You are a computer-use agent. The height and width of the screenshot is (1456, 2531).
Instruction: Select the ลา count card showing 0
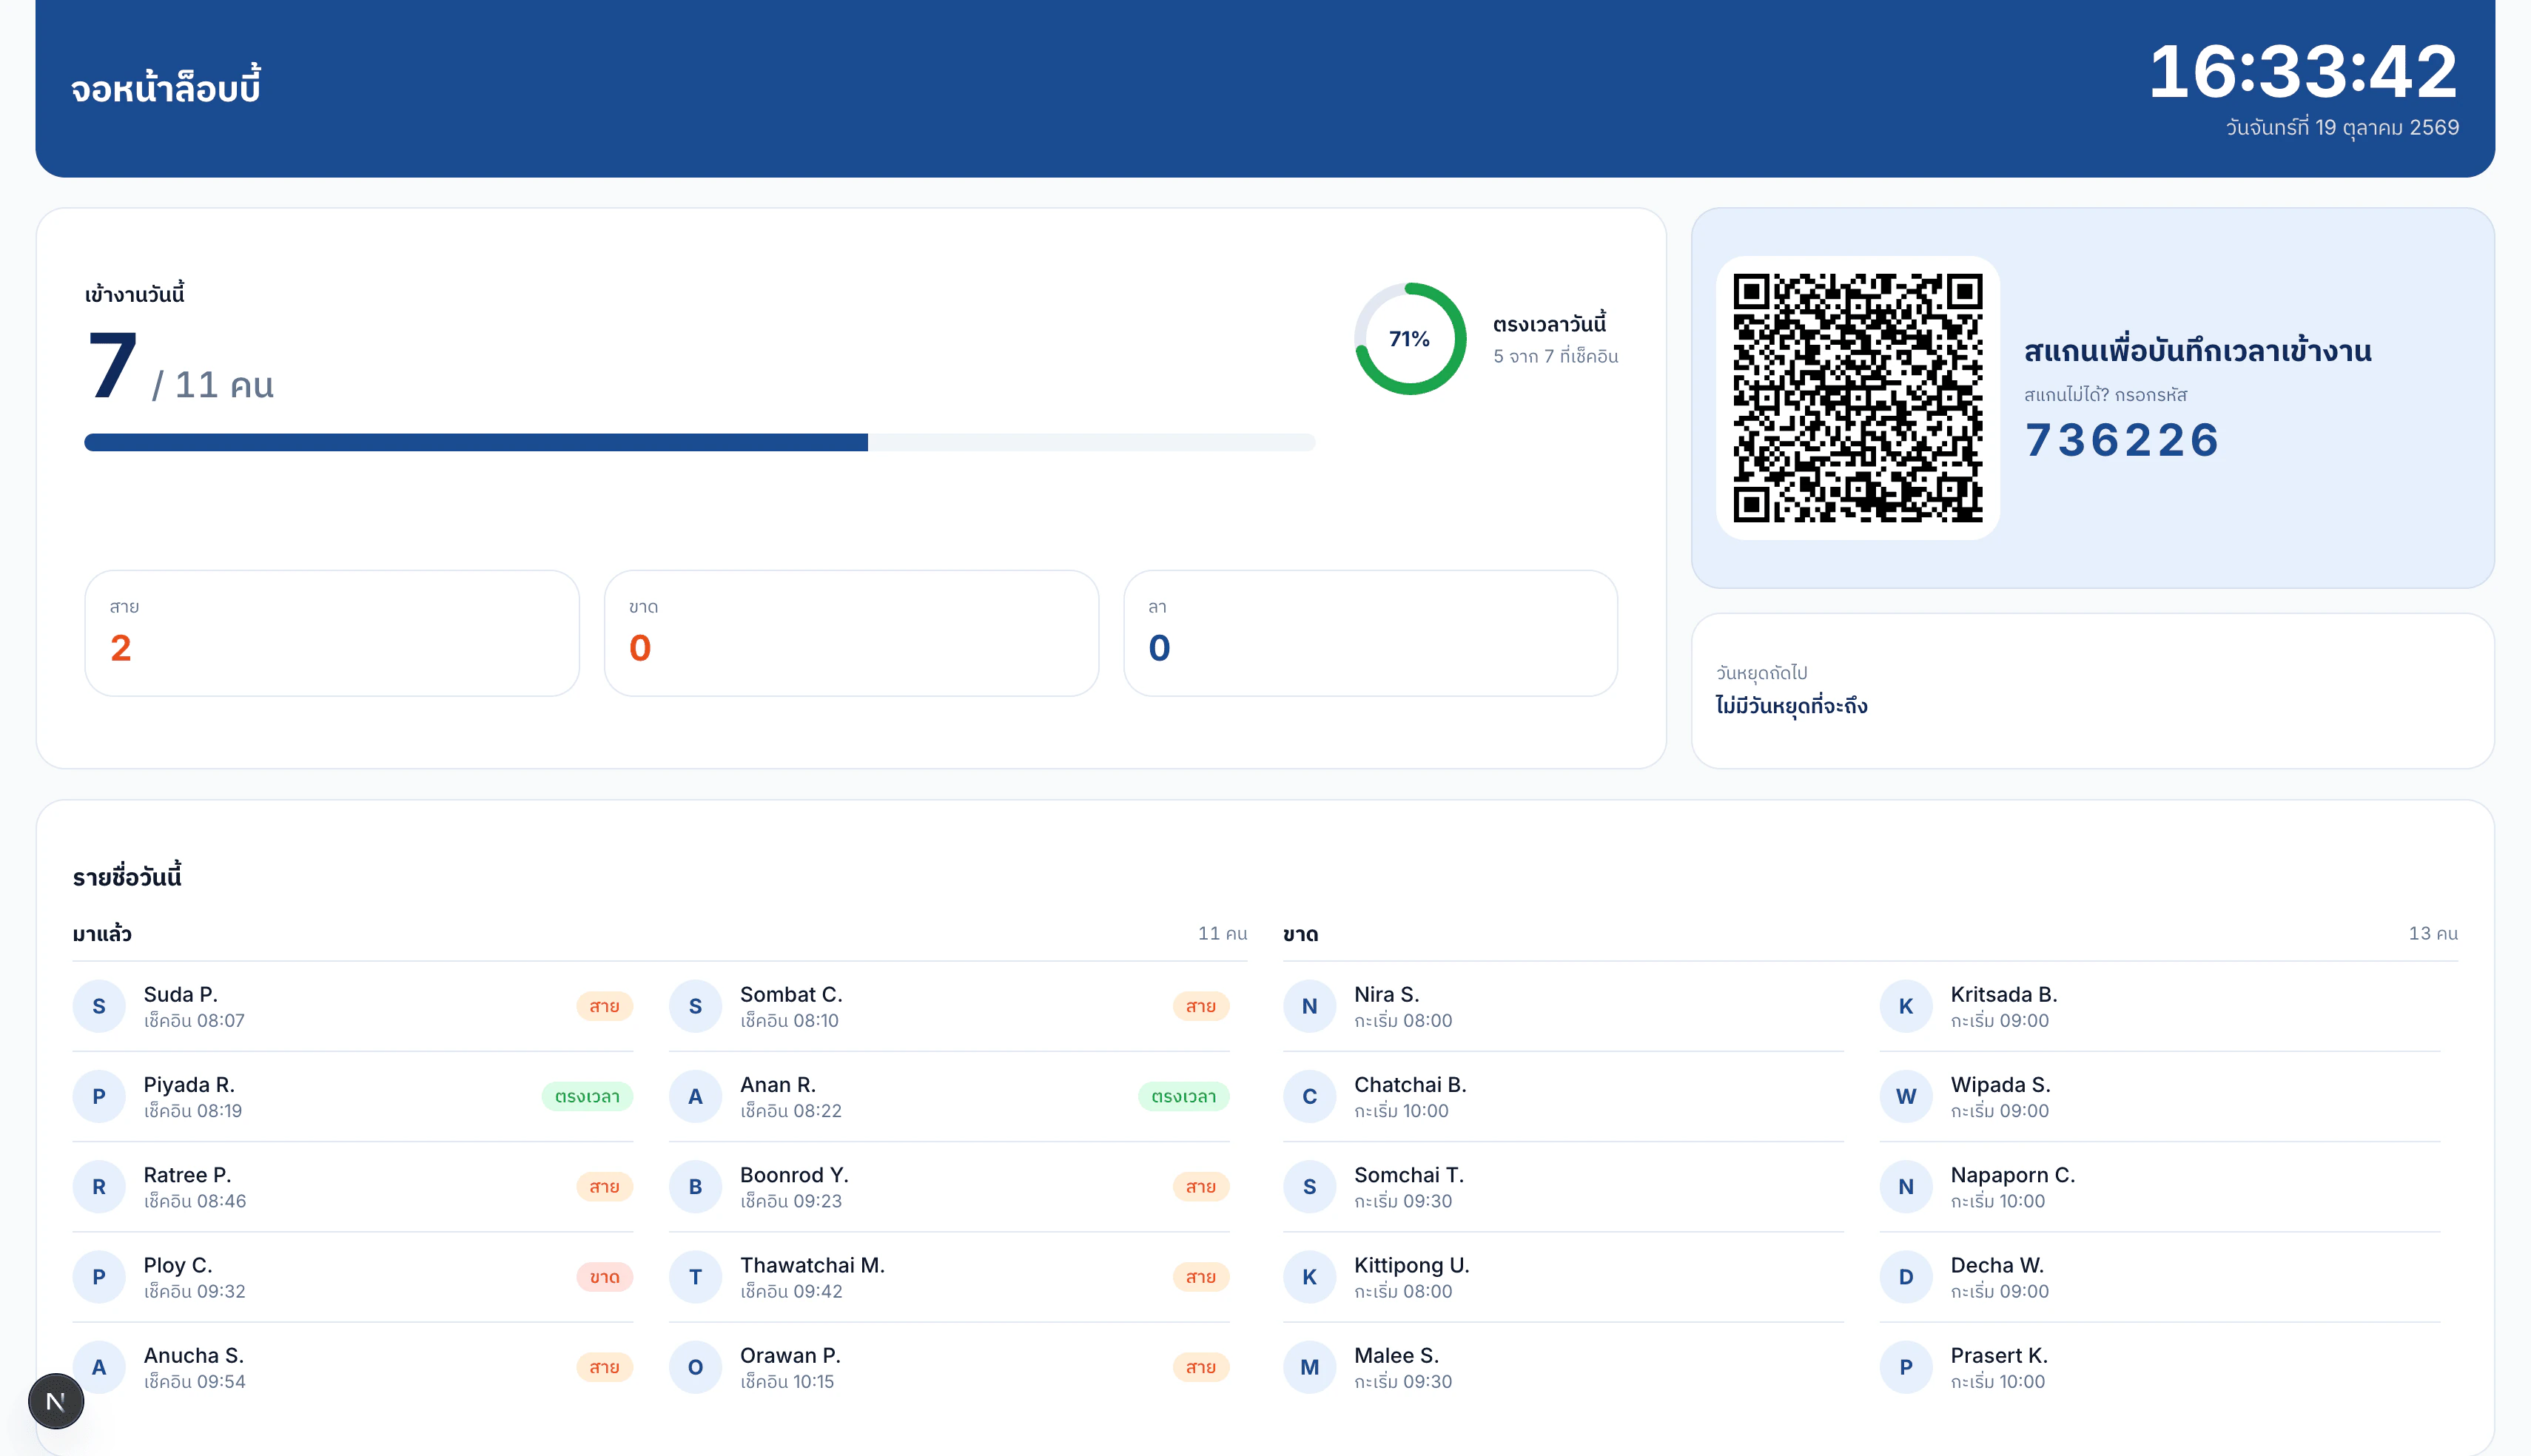pyautogui.click(x=1370, y=633)
